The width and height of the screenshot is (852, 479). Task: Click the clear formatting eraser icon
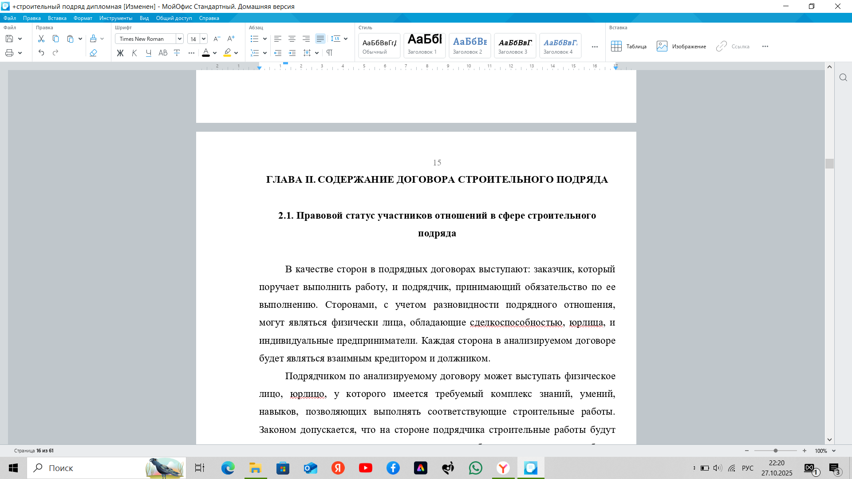click(x=93, y=53)
